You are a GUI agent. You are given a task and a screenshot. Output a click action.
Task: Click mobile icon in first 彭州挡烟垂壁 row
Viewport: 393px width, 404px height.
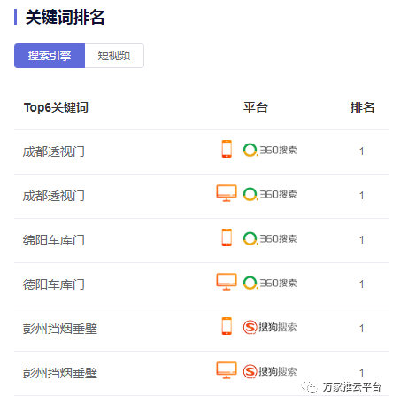pos(227,326)
